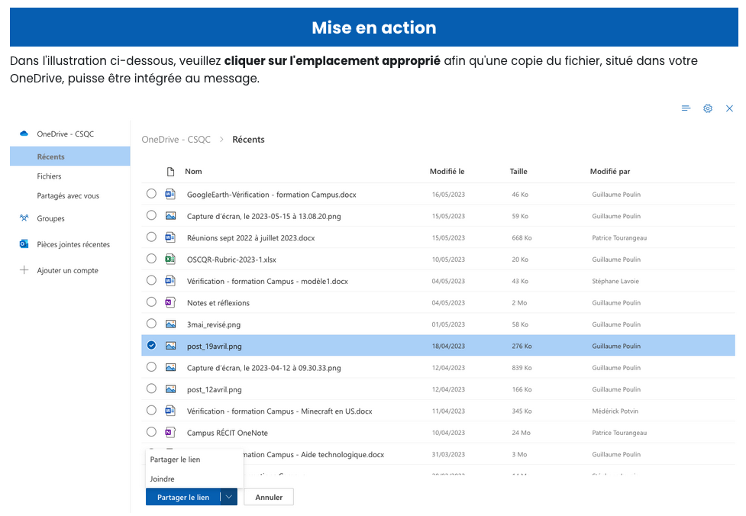Click the plus icon for Ajouter un compte
Screen dimensions: 746x516
[x=24, y=270]
